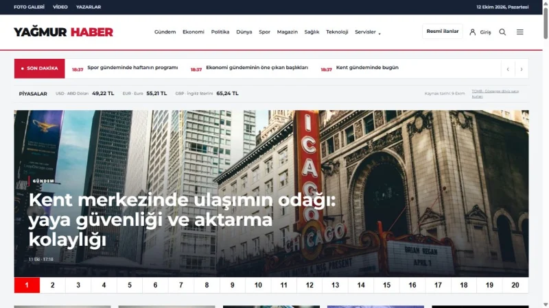The image size is (549, 308).
Task: Open VİDEO in the top bar
Action: pyautogui.click(x=60, y=7)
